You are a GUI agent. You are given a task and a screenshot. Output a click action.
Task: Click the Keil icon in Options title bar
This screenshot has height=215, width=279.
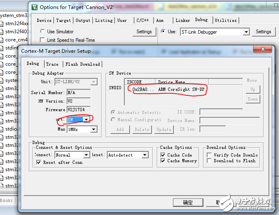tap(35, 7)
